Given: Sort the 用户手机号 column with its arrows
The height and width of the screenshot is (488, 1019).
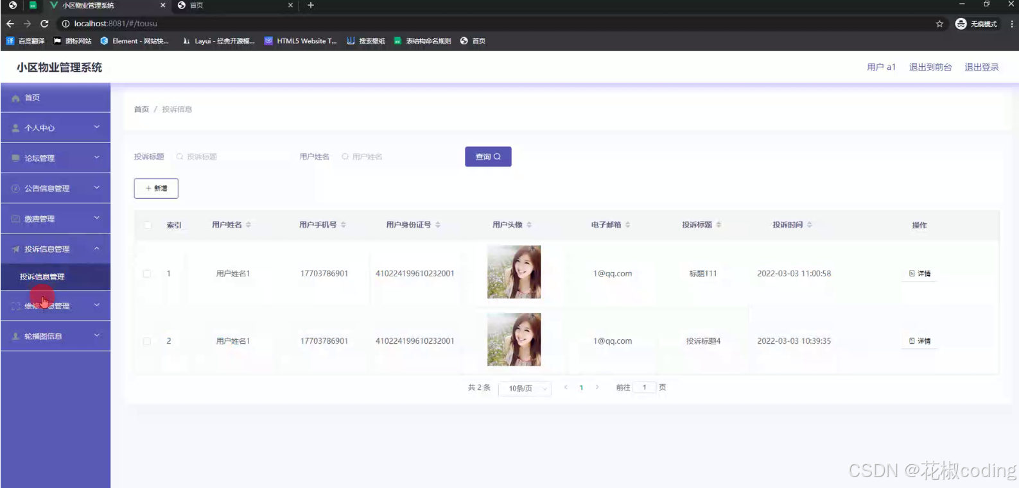Looking at the screenshot, I should click(x=344, y=225).
